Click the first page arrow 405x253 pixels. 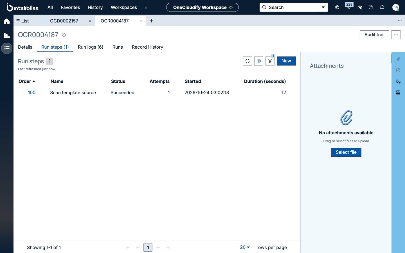point(127,247)
